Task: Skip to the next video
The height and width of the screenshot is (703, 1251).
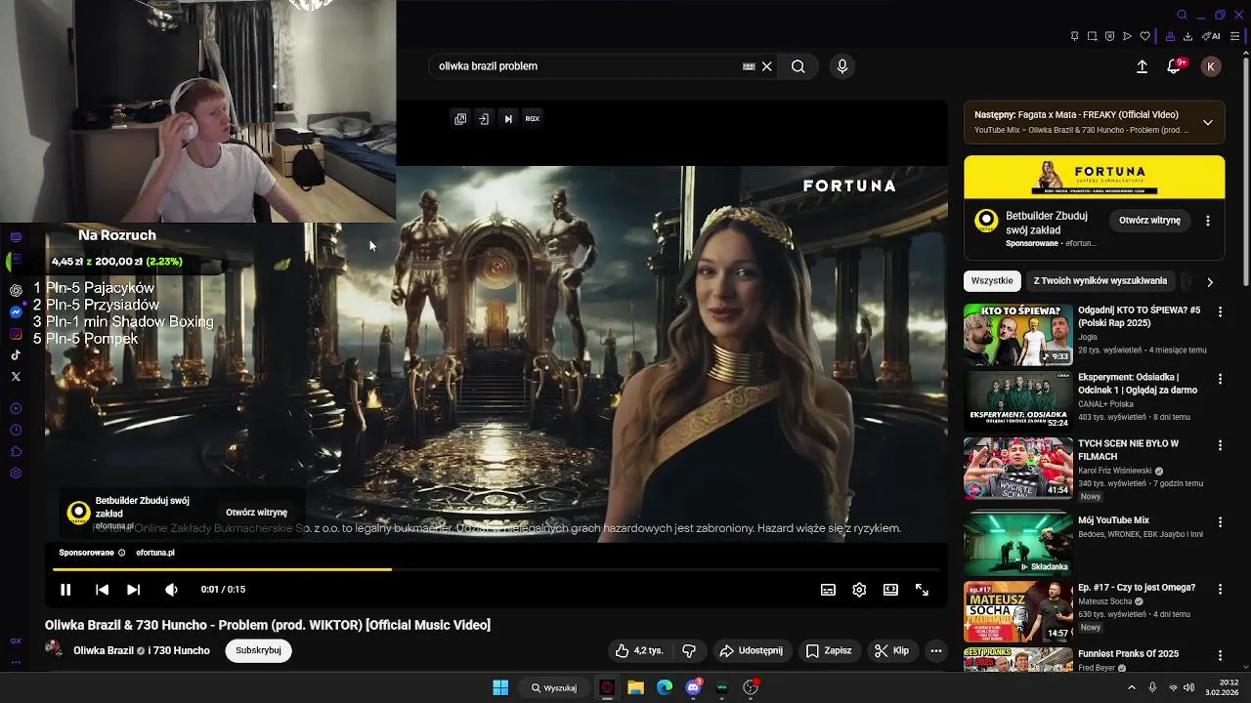Action: click(x=133, y=590)
